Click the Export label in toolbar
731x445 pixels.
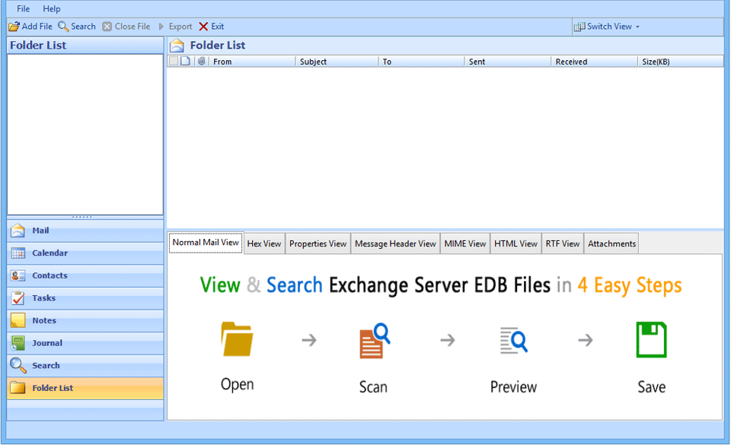coord(180,27)
